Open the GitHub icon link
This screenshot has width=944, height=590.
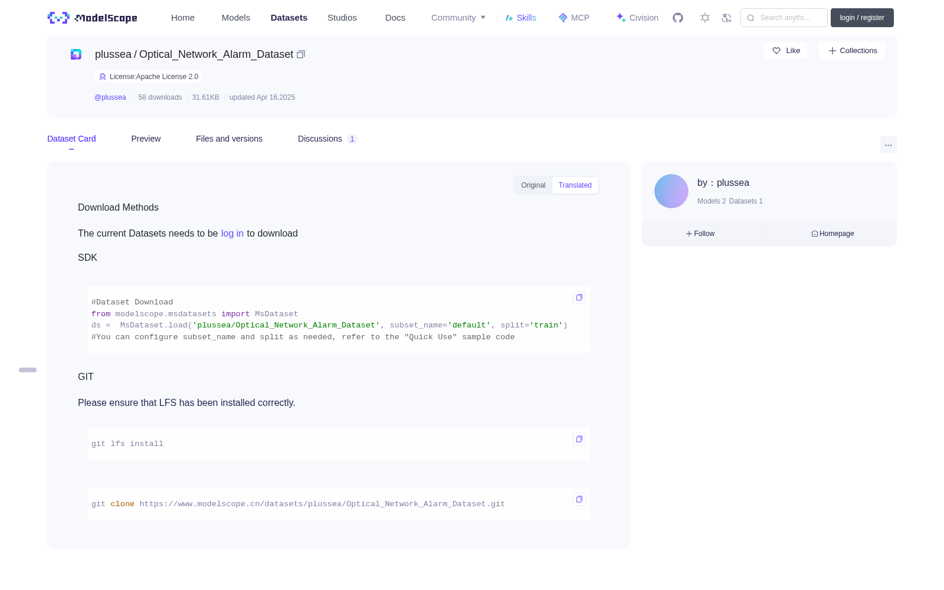678,18
